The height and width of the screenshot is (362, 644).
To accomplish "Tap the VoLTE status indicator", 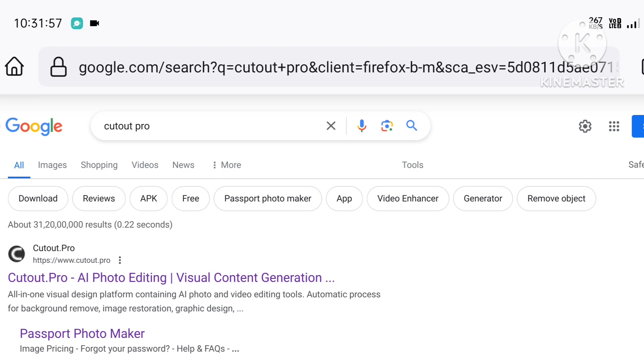I will coord(615,23).
